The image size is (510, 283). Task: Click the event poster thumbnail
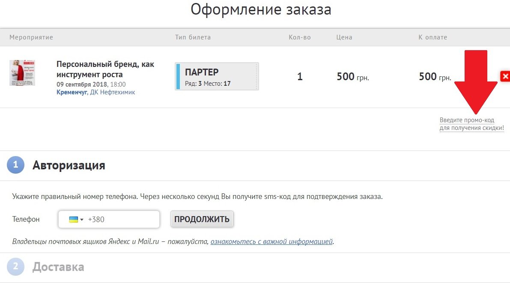point(22,73)
